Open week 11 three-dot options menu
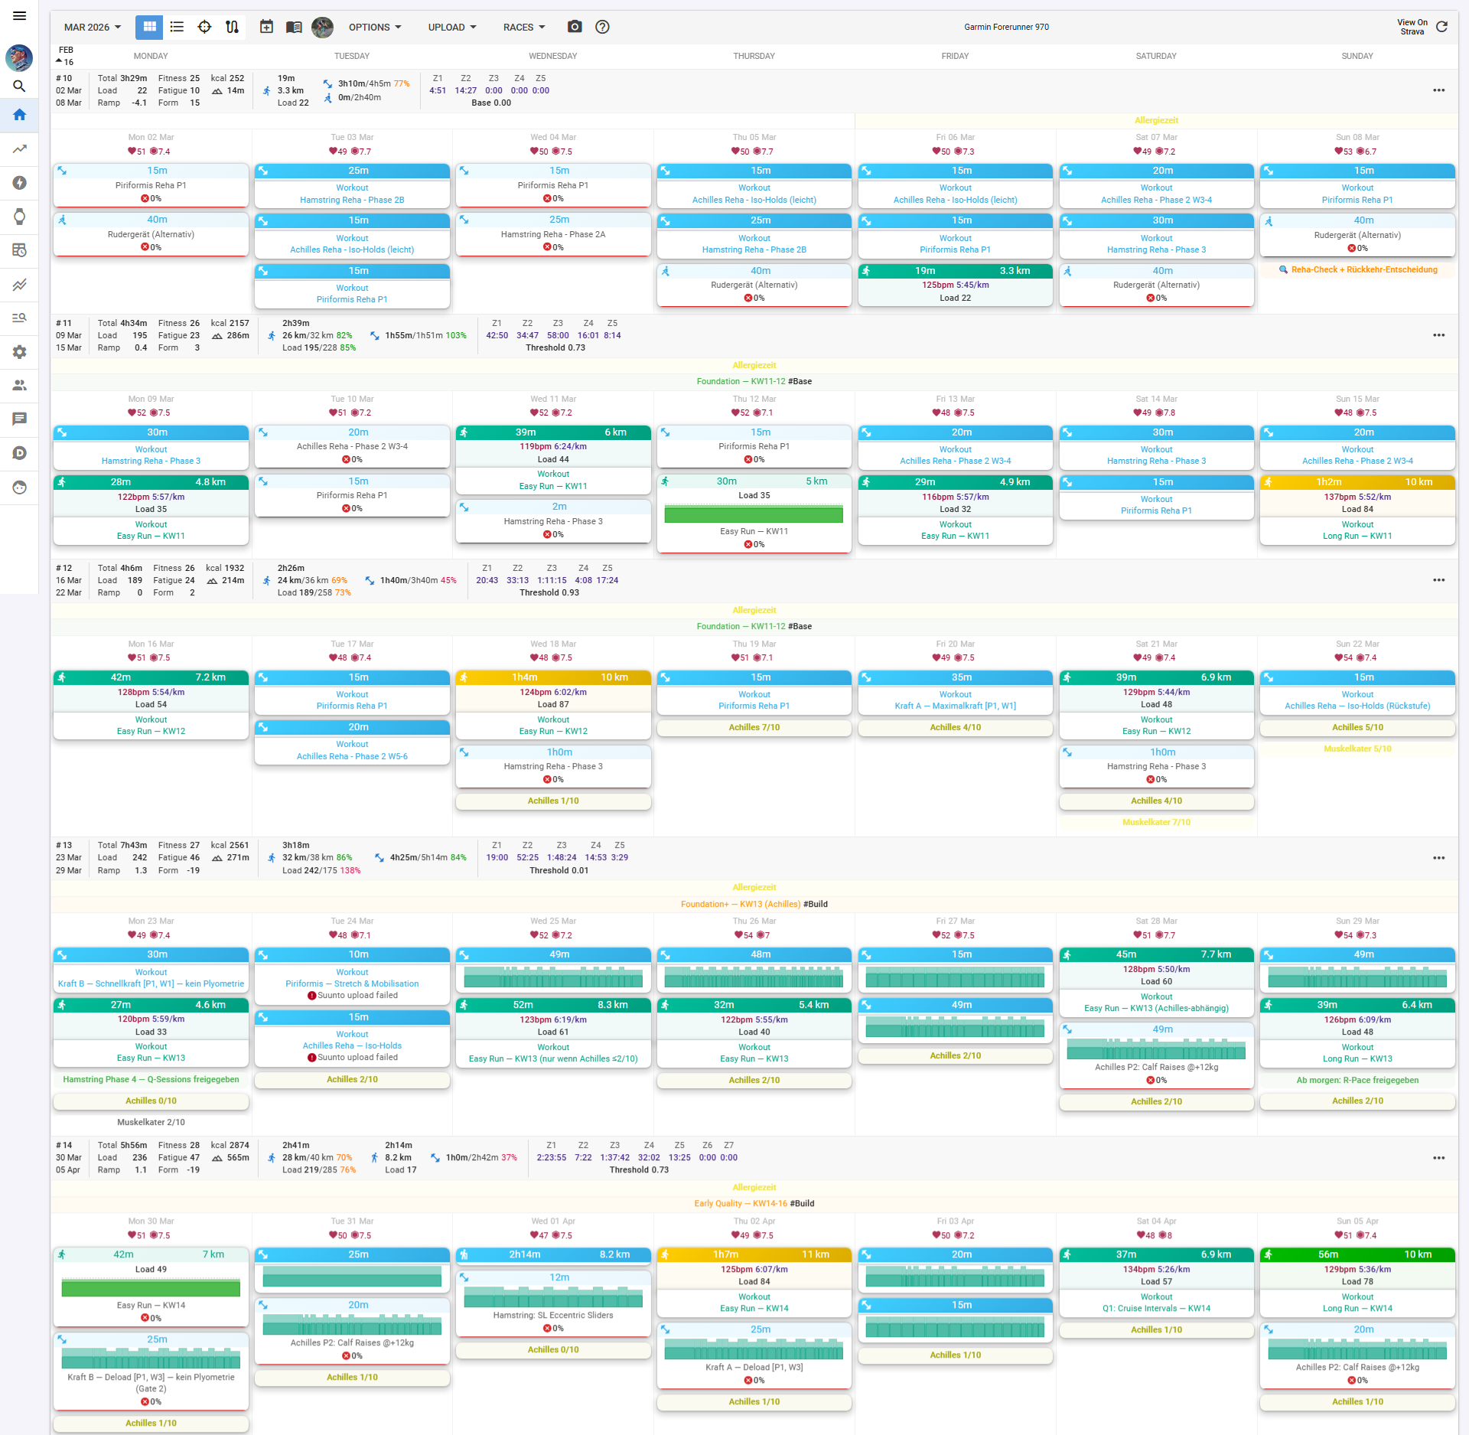1469x1435 pixels. click(1438, 335)
